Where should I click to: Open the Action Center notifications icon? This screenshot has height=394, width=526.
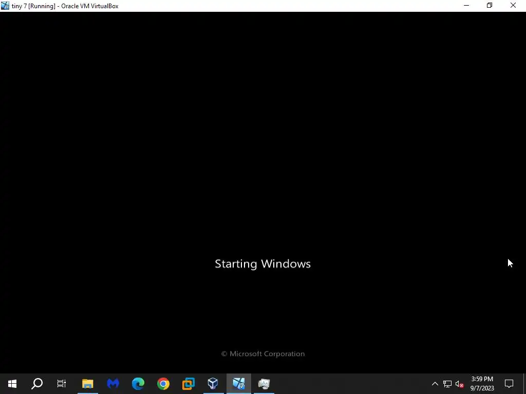[509, 384]
